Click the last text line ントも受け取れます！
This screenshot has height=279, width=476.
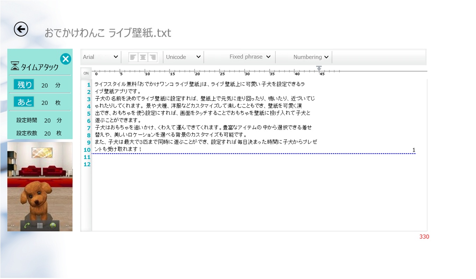click(118, 150)
